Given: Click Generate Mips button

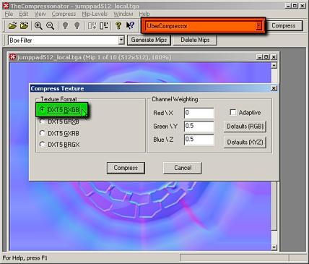Looking at the screenshot, I should (x=149, y=40).
